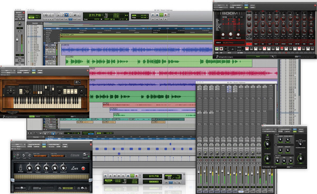This screenshot has height=194, width=317.
Task: Open Cab Type selector in Eleven plugin
Action: pyautogui.click(x=58, y=156)
